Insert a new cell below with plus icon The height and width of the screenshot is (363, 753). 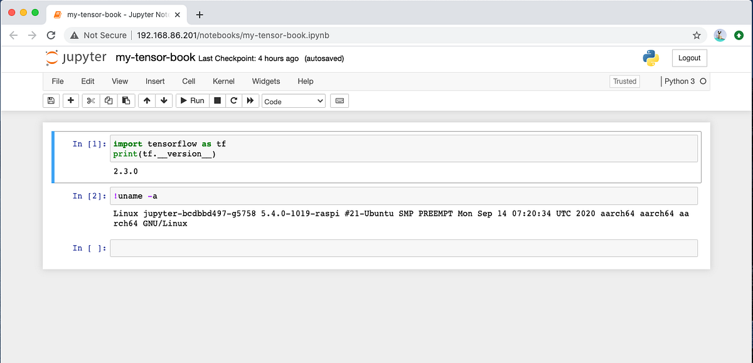point(70,100)
